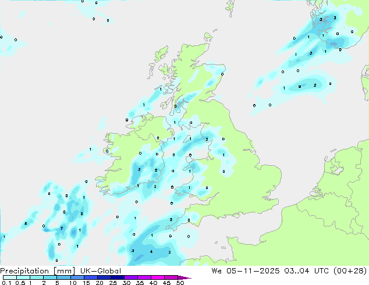Click the 1–2 mm legend swatch

click(x=37, y=277)
